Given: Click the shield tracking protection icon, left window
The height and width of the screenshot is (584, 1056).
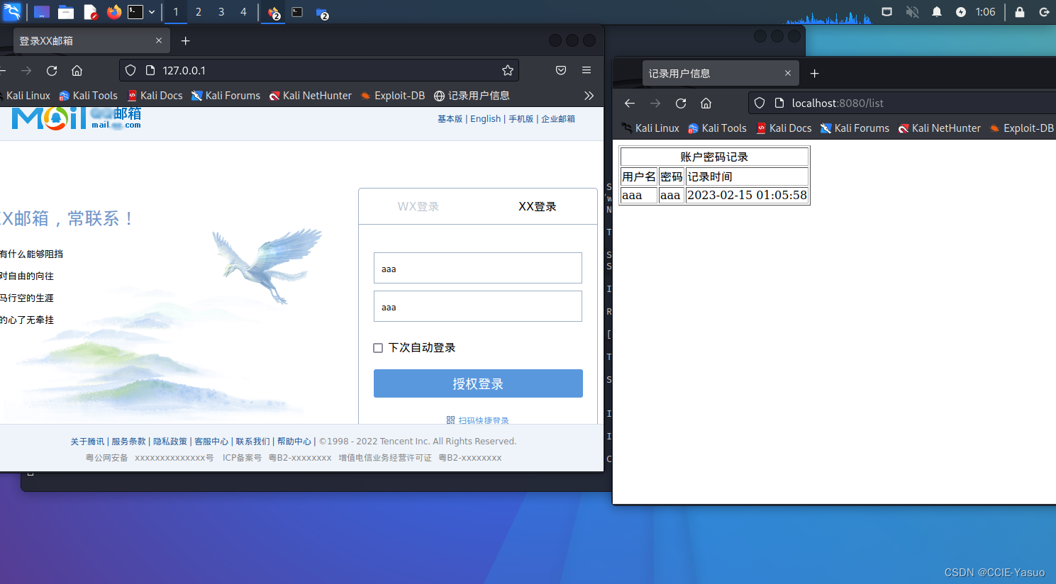Looking at the screenshot, I should click(x=130, y=70).
